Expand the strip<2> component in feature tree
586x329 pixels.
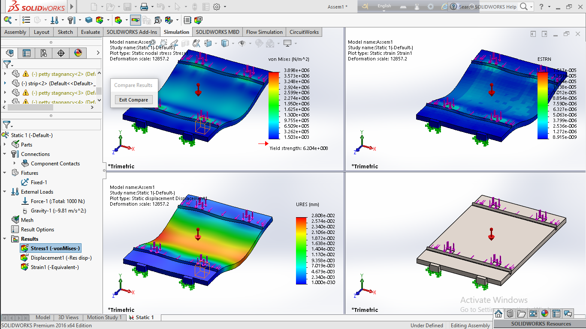pos(5,83)
